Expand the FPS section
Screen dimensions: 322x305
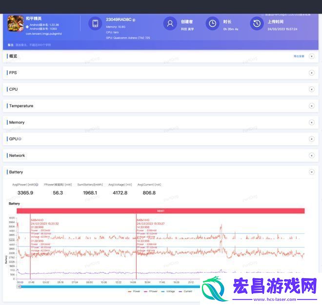(312, 73)
